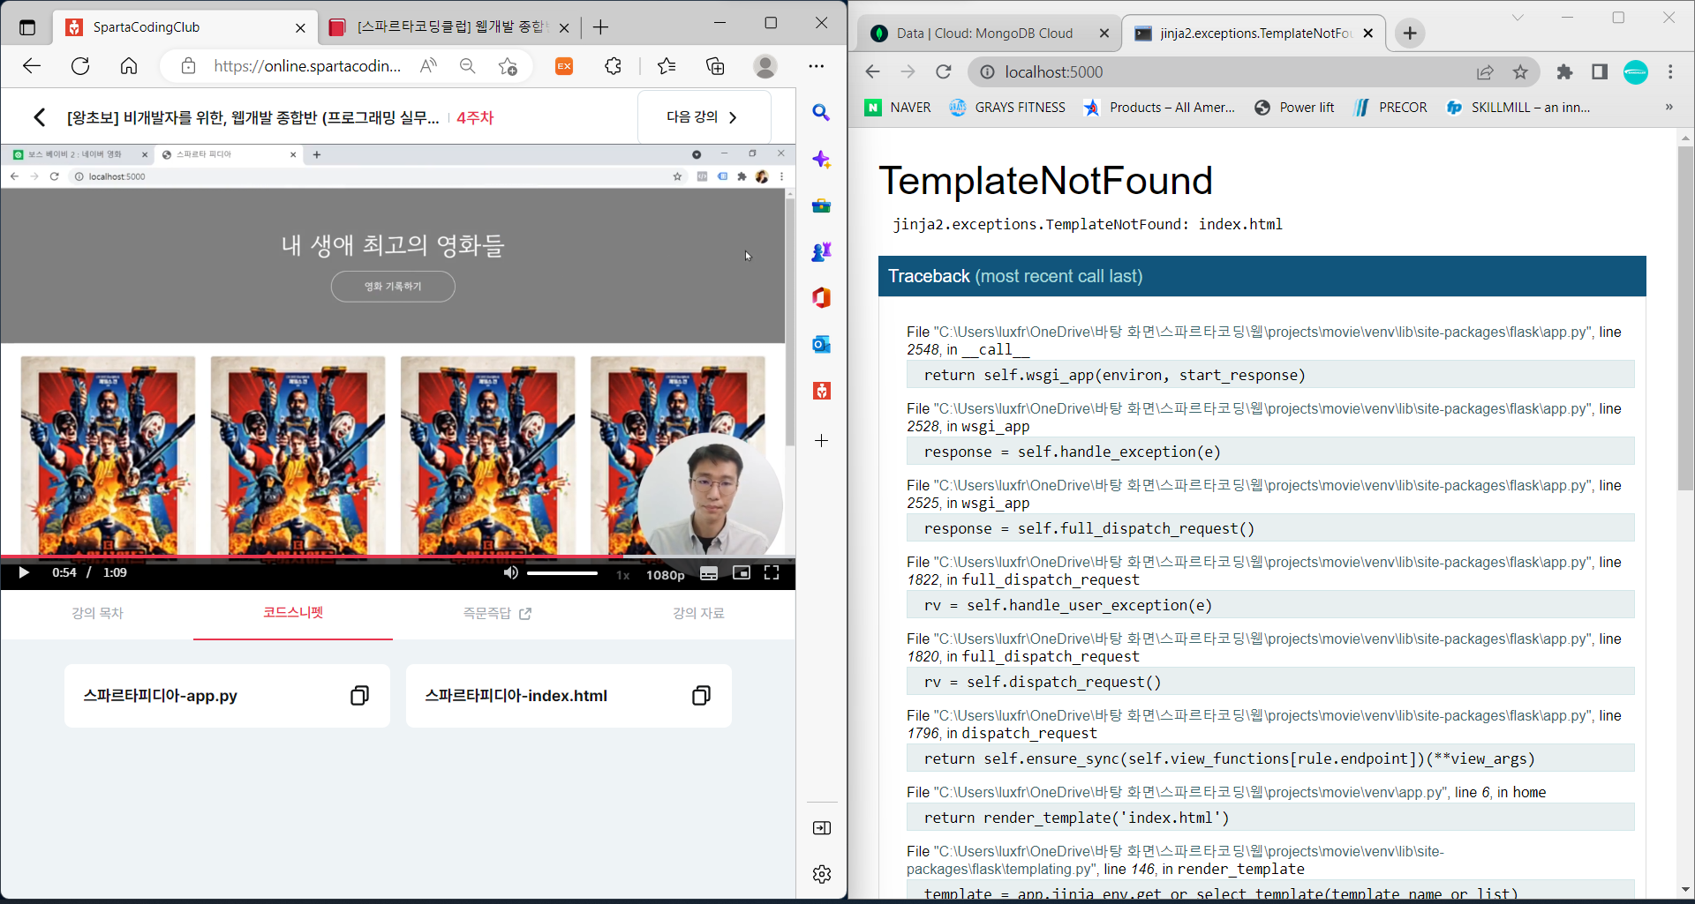The image size is (1695, 904).
Task: Open Microsoft 365 icon in Edge sidebar
Action: [x=822, y=298]
